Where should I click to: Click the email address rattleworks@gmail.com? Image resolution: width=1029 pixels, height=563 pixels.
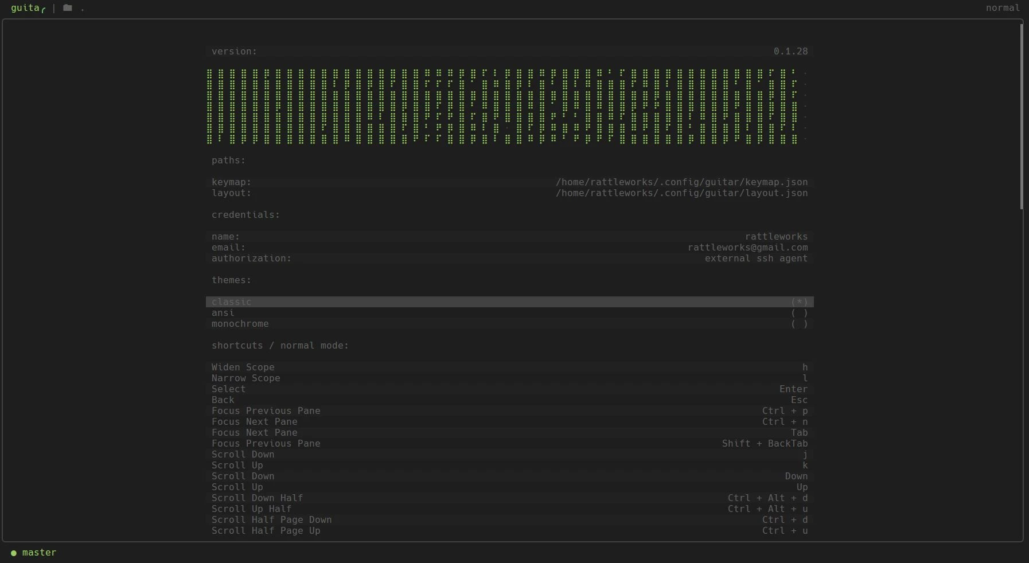747,248
